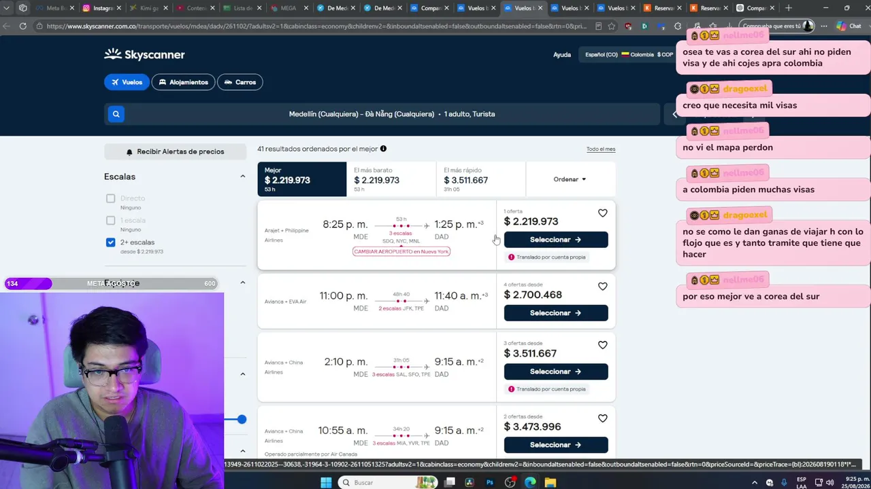Click the microphone tray icon

(784, 482)
